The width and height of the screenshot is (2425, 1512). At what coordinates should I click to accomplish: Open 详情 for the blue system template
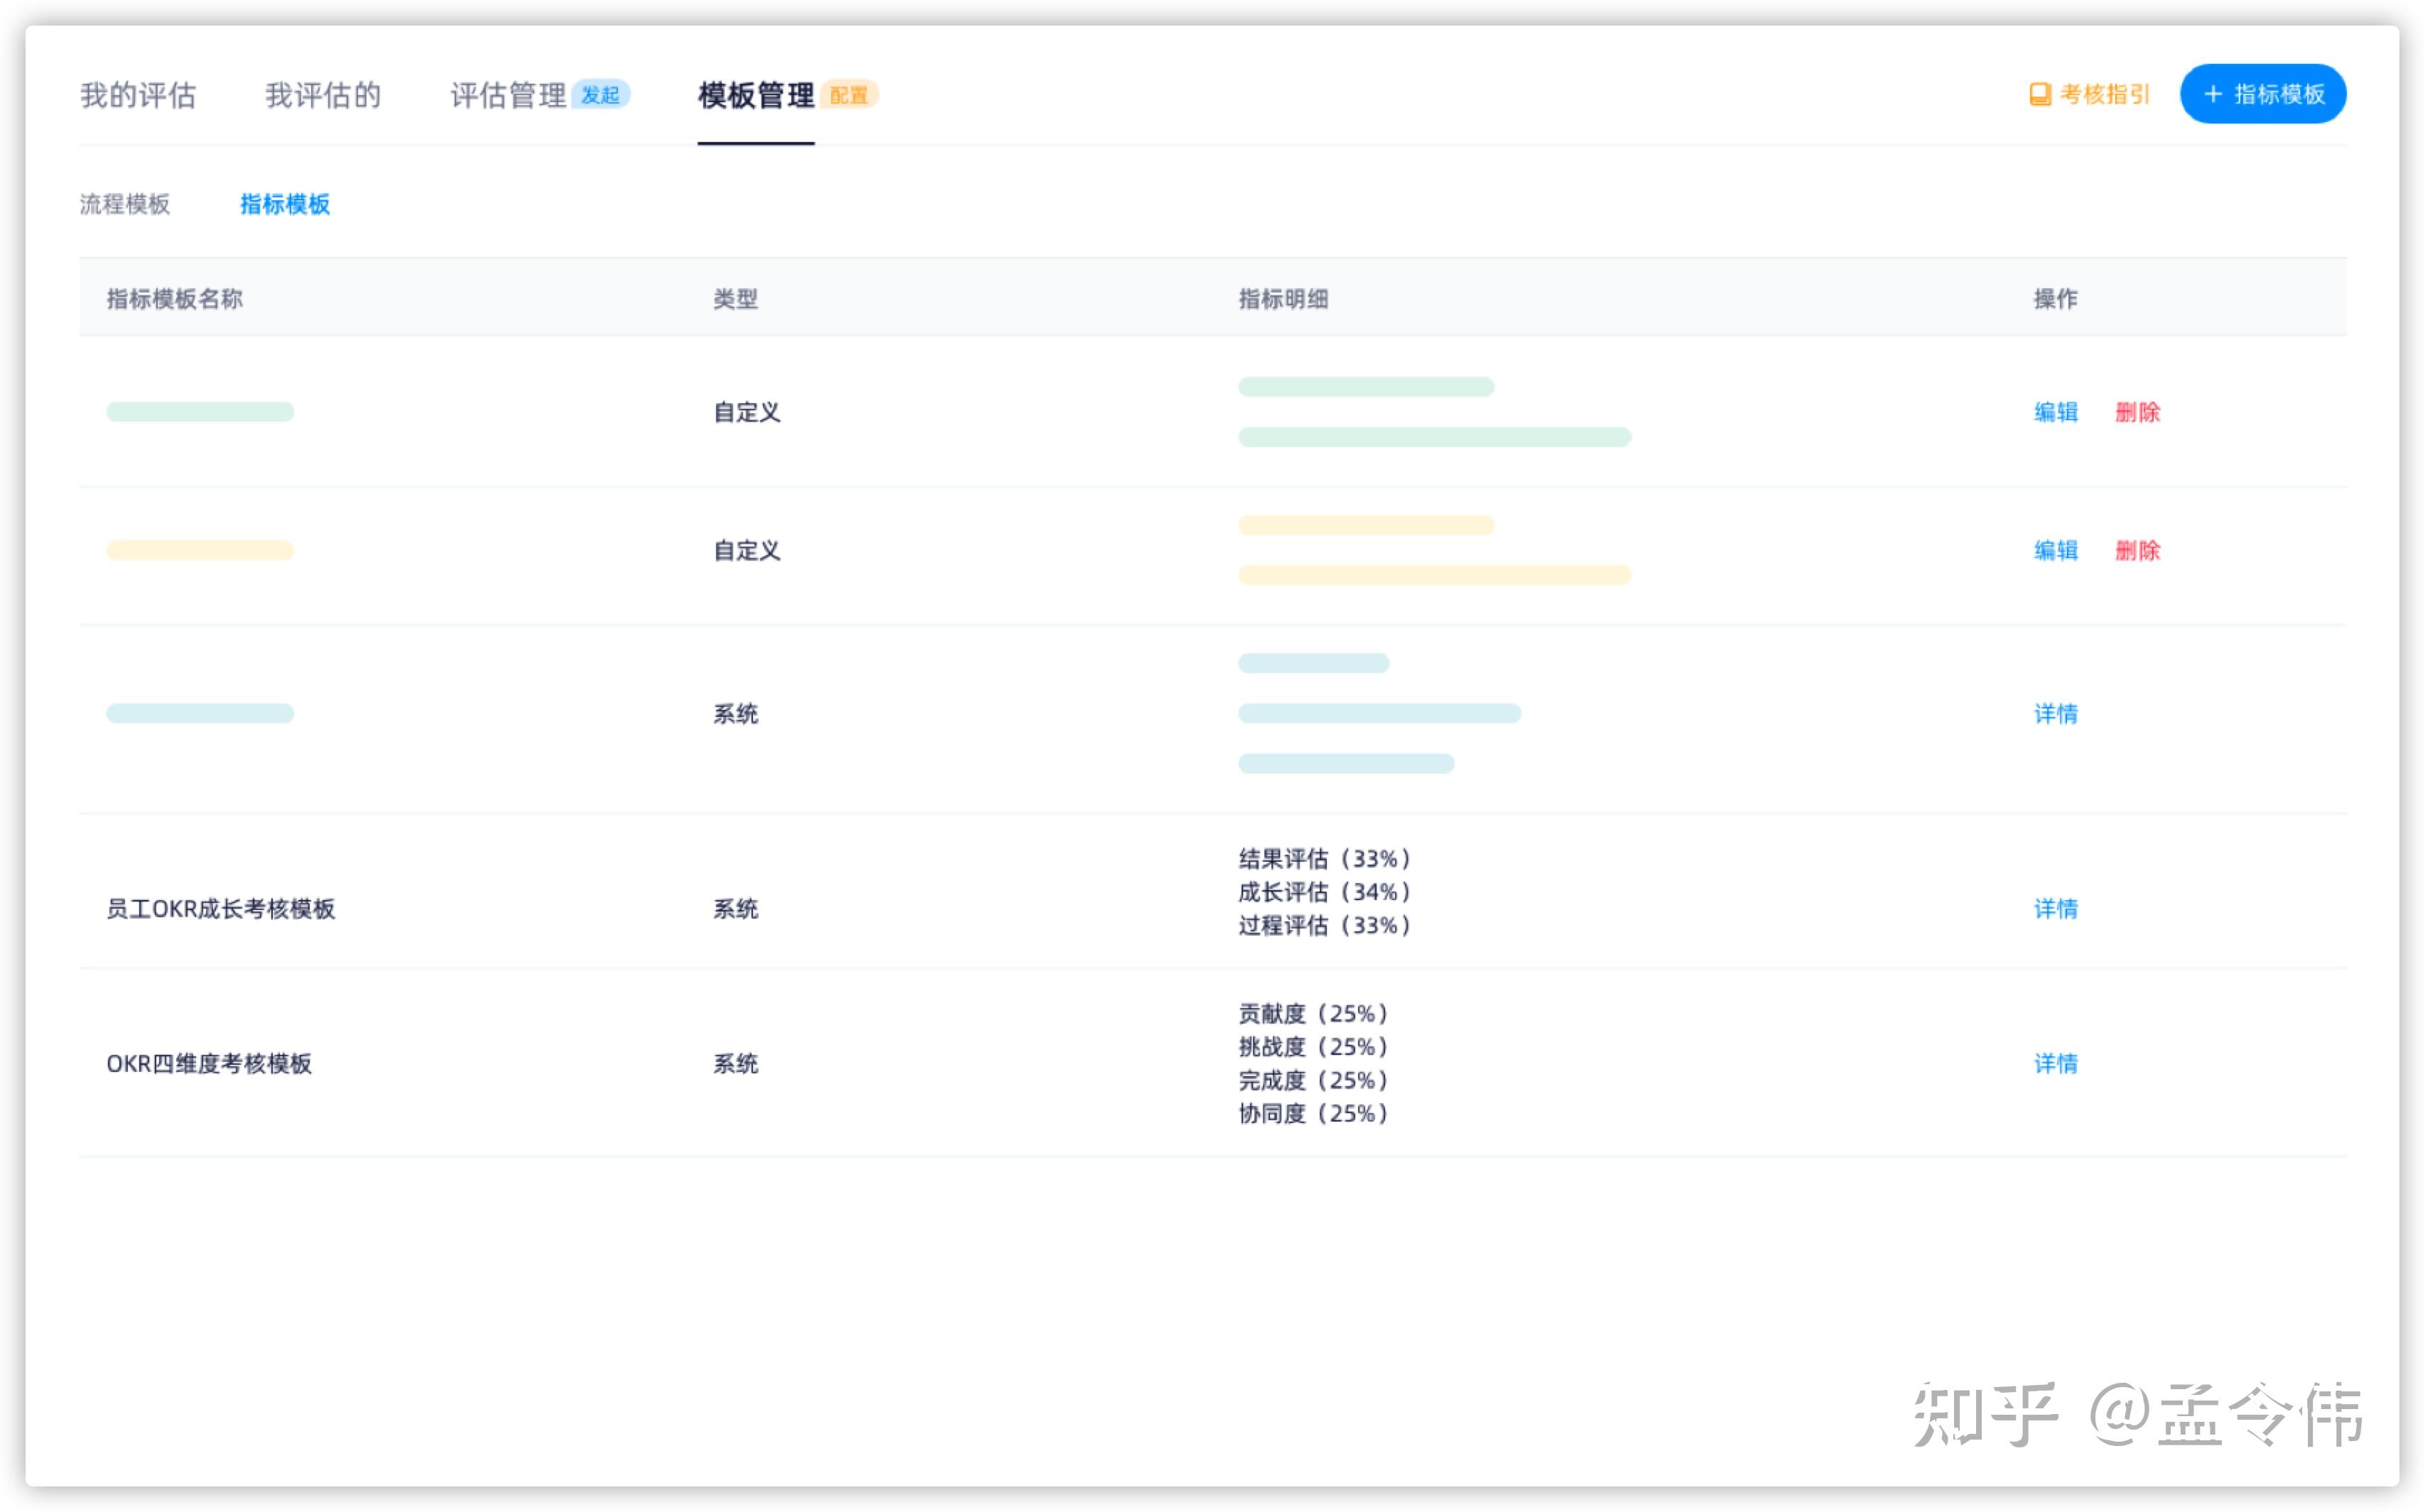point(2056,714)
